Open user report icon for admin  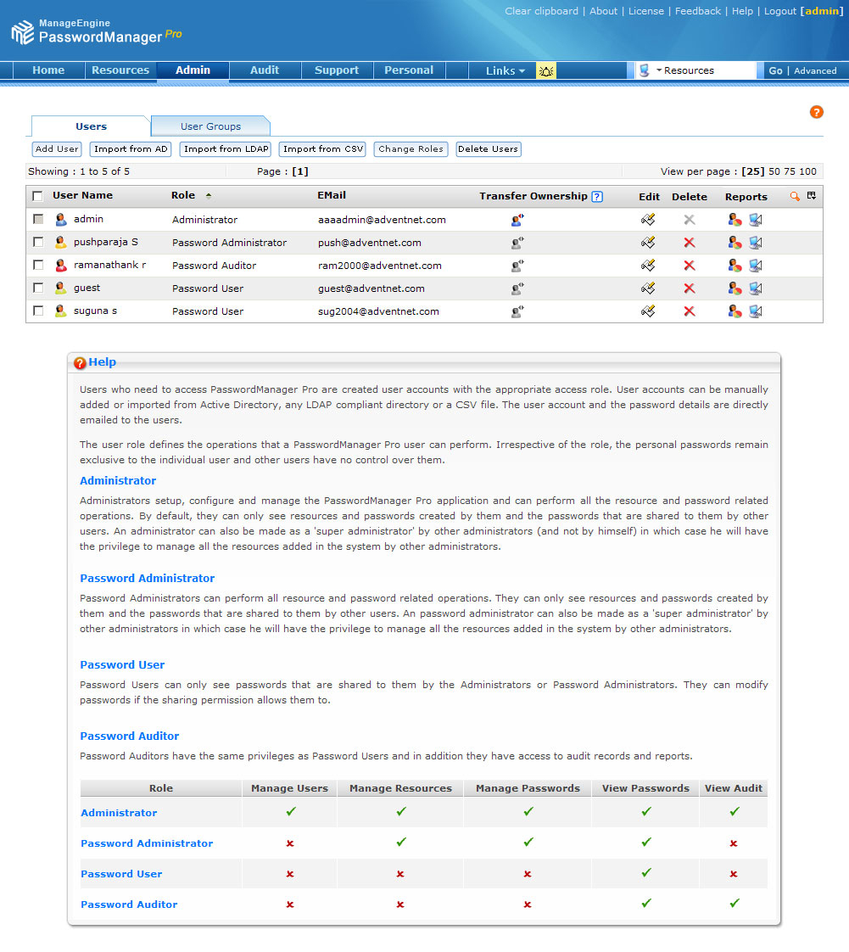(x=734, y=220)
